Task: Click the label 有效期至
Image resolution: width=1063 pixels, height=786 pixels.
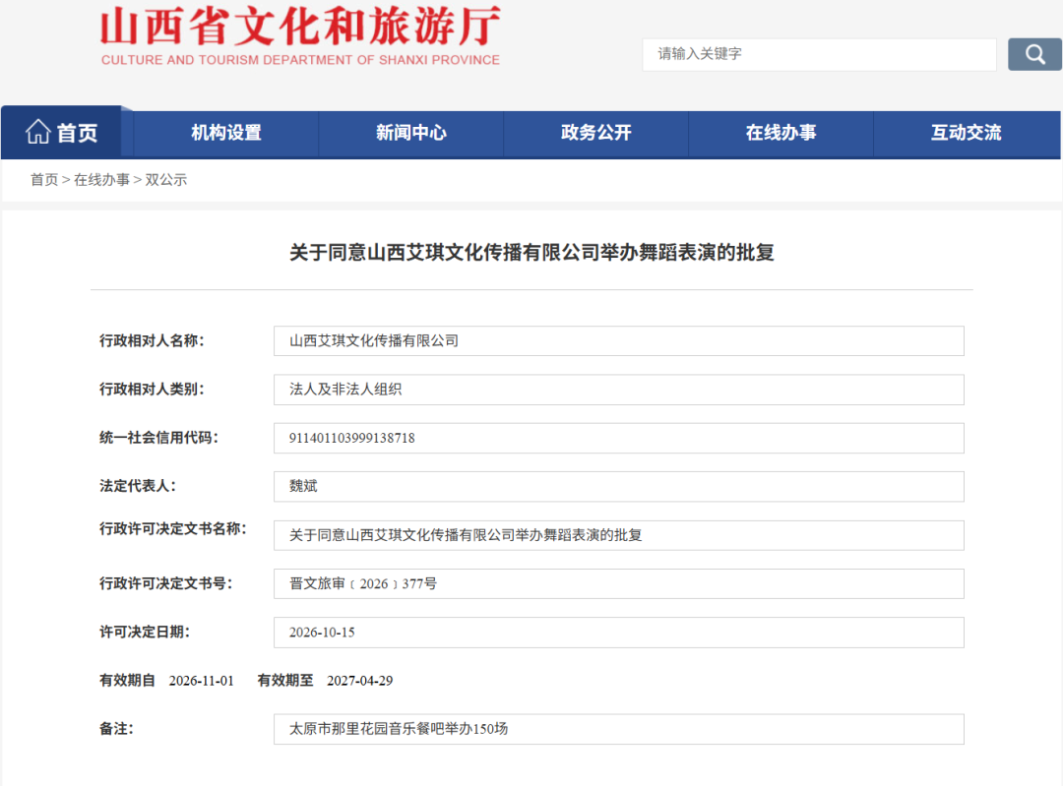Action: [285, 681]
